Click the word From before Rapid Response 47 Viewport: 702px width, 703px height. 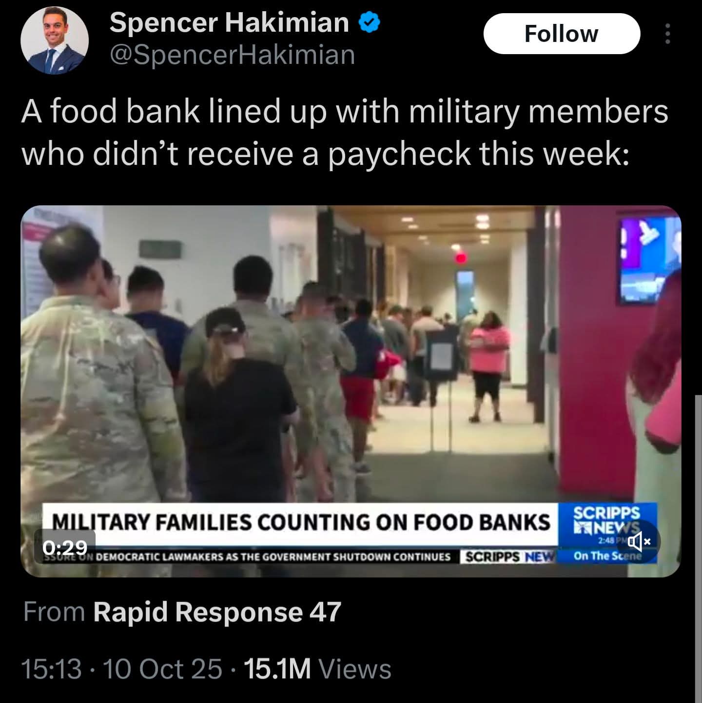pos(54,612)
